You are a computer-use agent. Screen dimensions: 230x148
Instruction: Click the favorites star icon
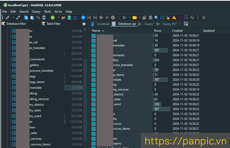pyautogui.click(x=84, y=24)
